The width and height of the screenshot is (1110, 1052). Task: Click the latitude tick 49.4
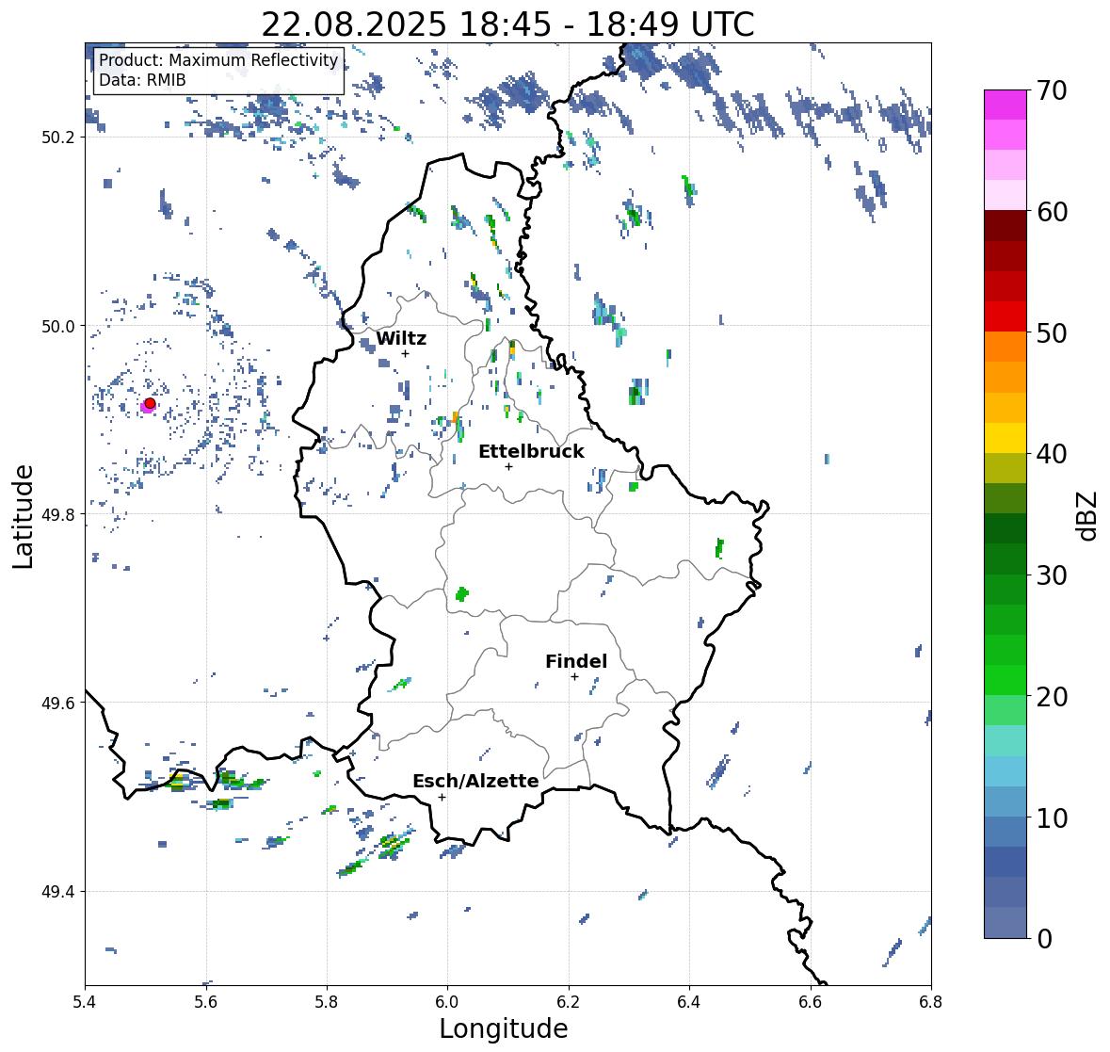pyautogui.click(x=59, y=892)
